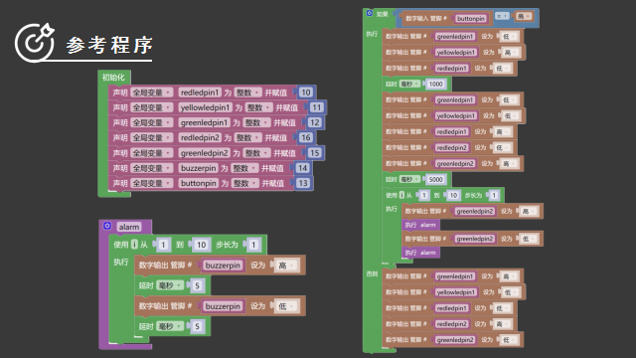Open the 整数 type dropdown for redledpin1 declaration
Screen dimensions: 636x358
(x=246, y=92)
